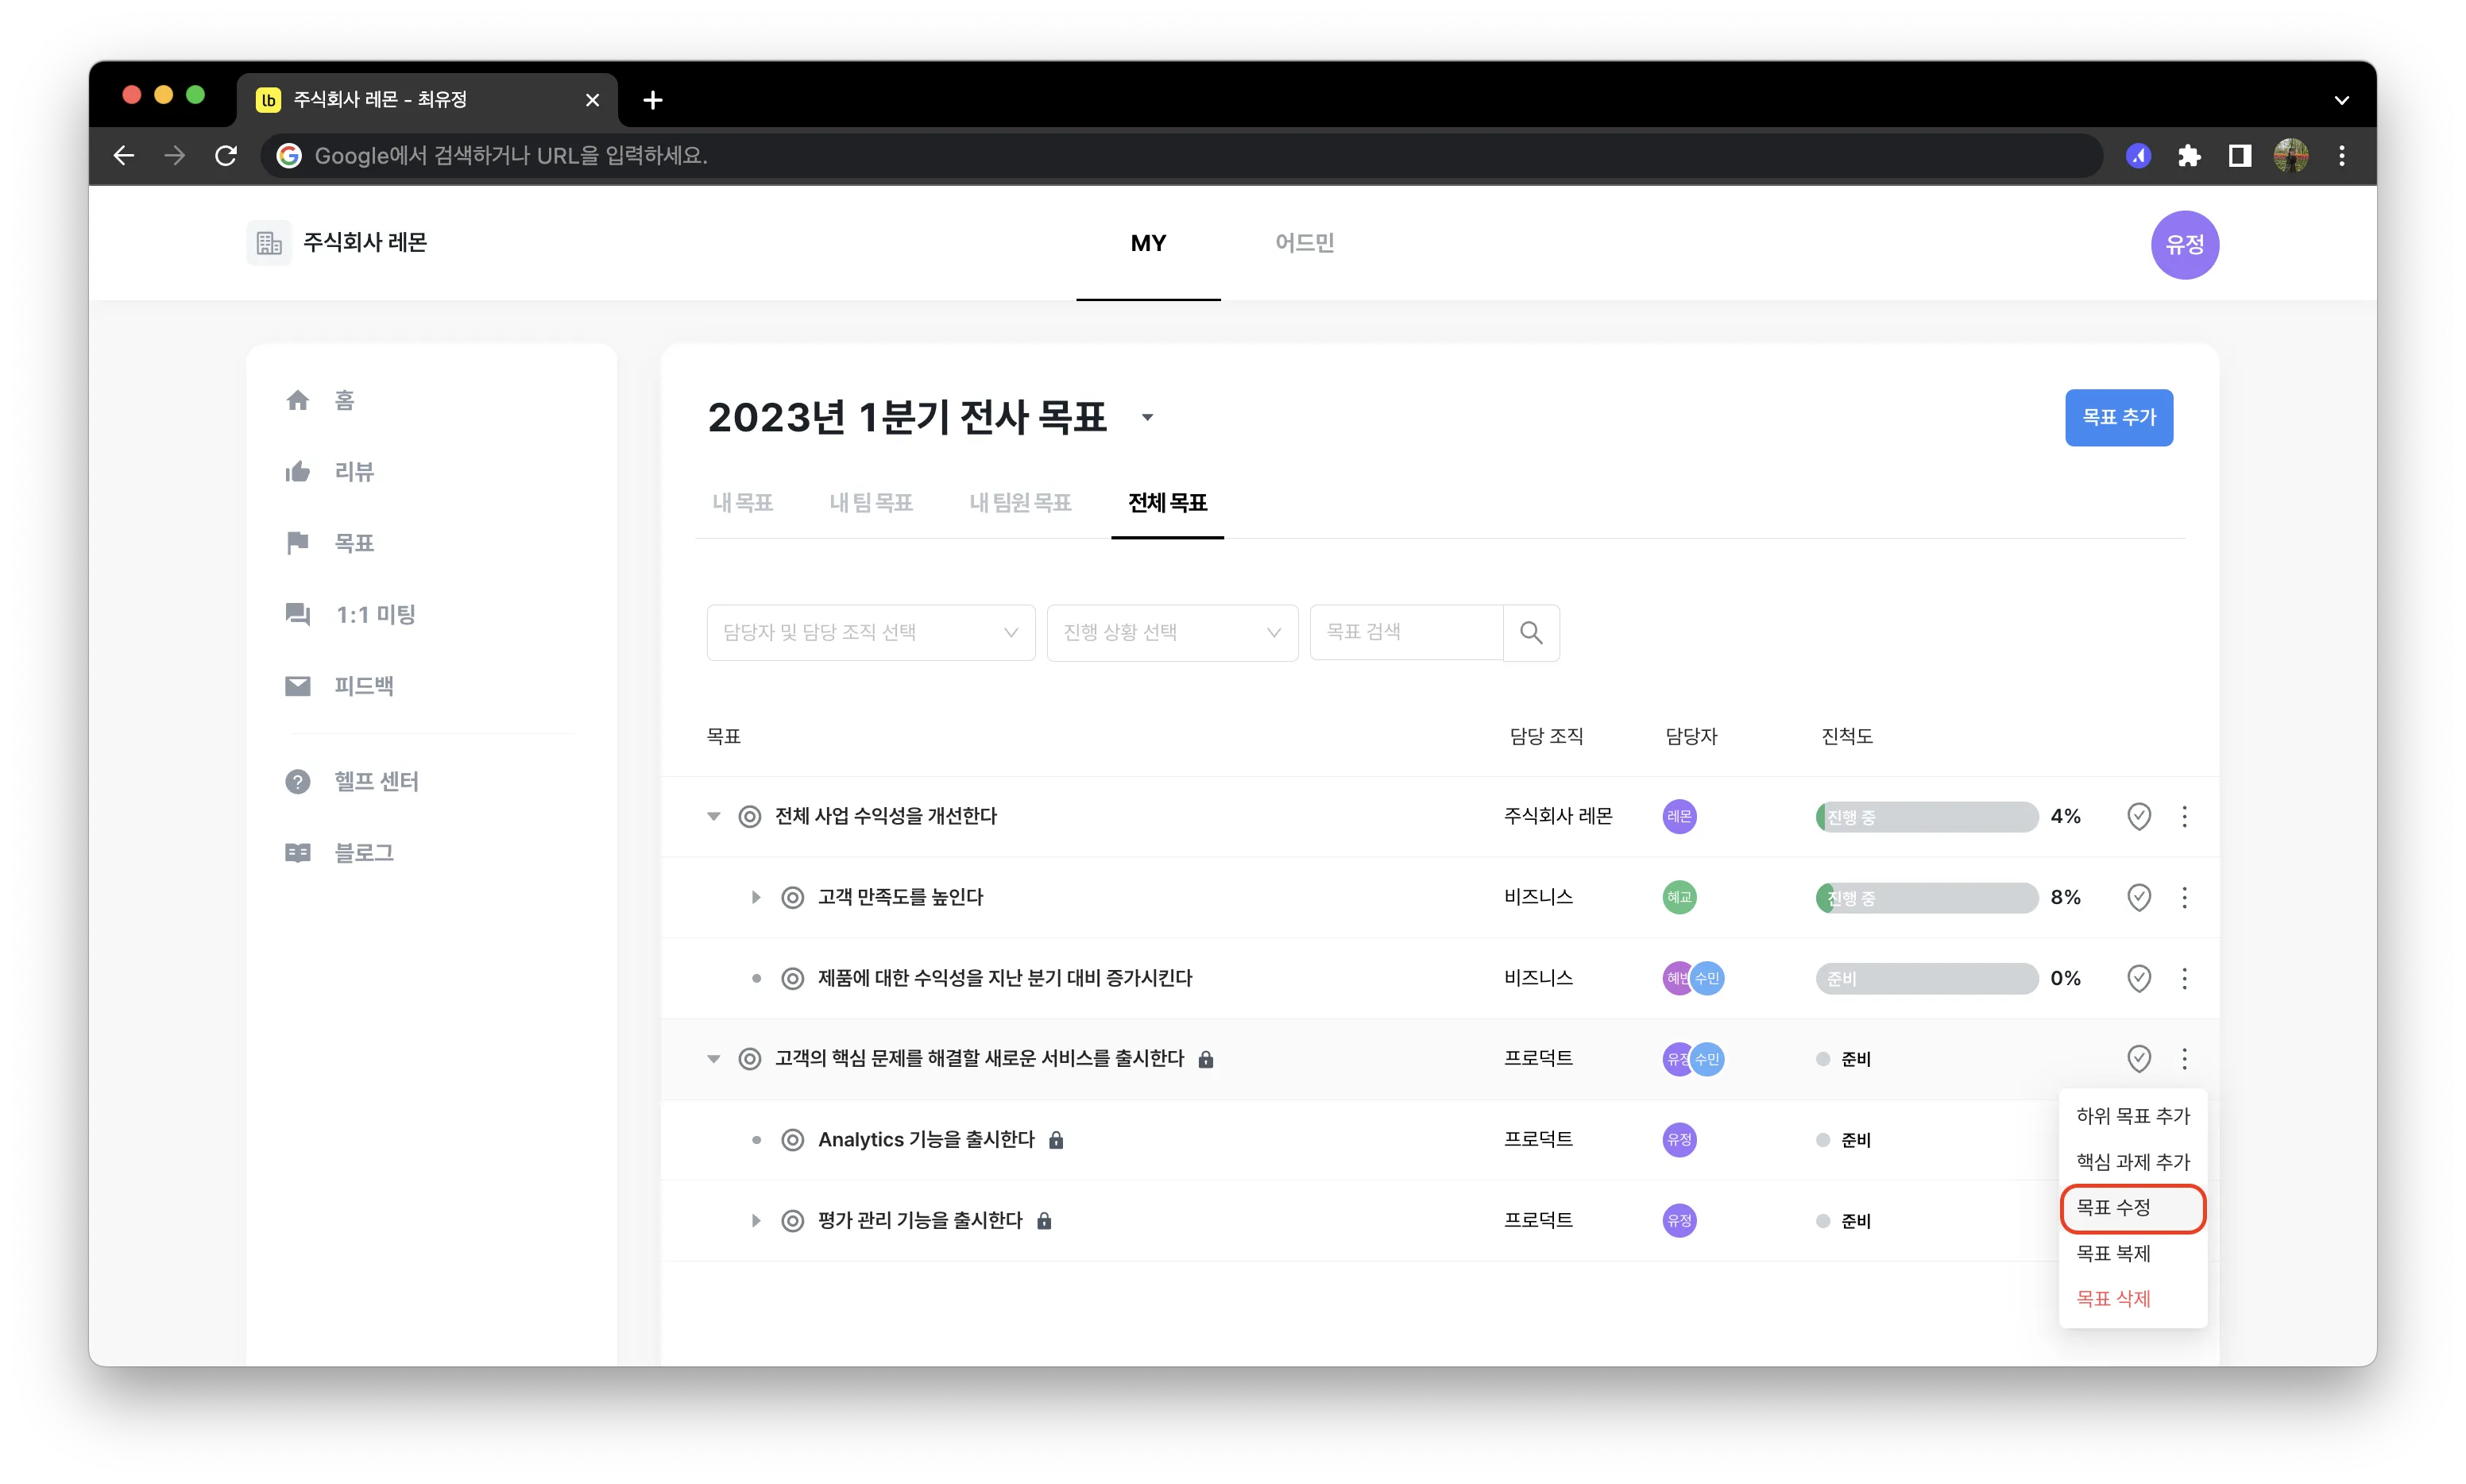Choose 목표 삭제 in the context menu
Image resolution: width=2466 pixels, height=1484 pixels.
point(2133,1298)
